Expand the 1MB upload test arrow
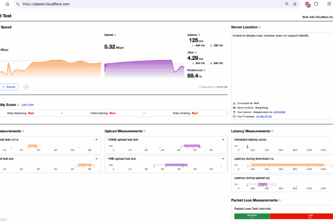 223,159
